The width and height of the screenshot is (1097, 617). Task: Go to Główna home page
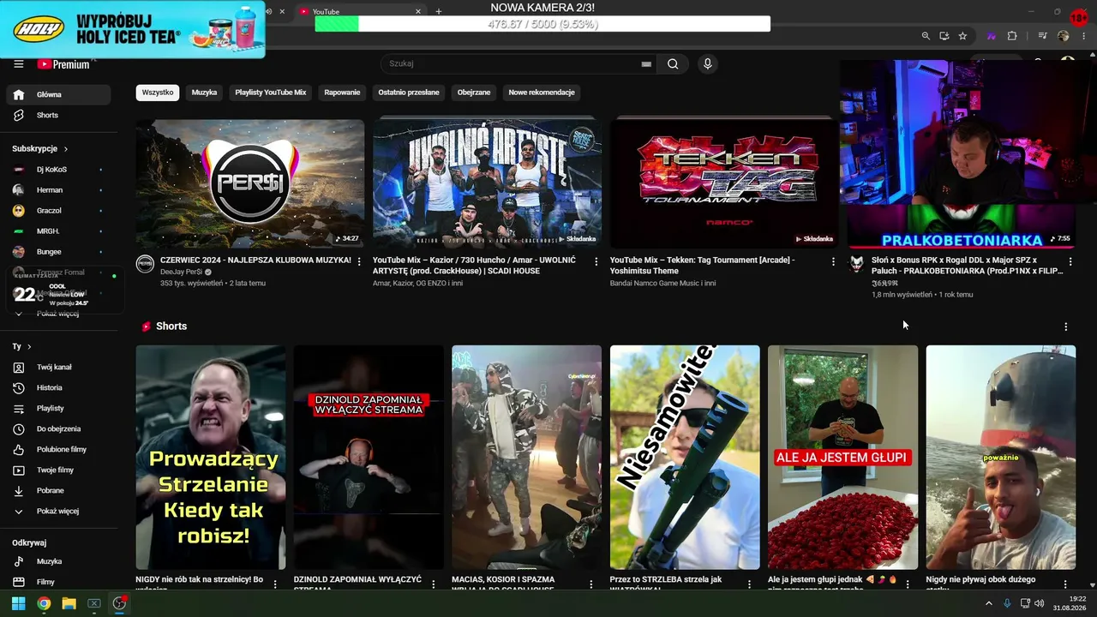tap(58, 94)
